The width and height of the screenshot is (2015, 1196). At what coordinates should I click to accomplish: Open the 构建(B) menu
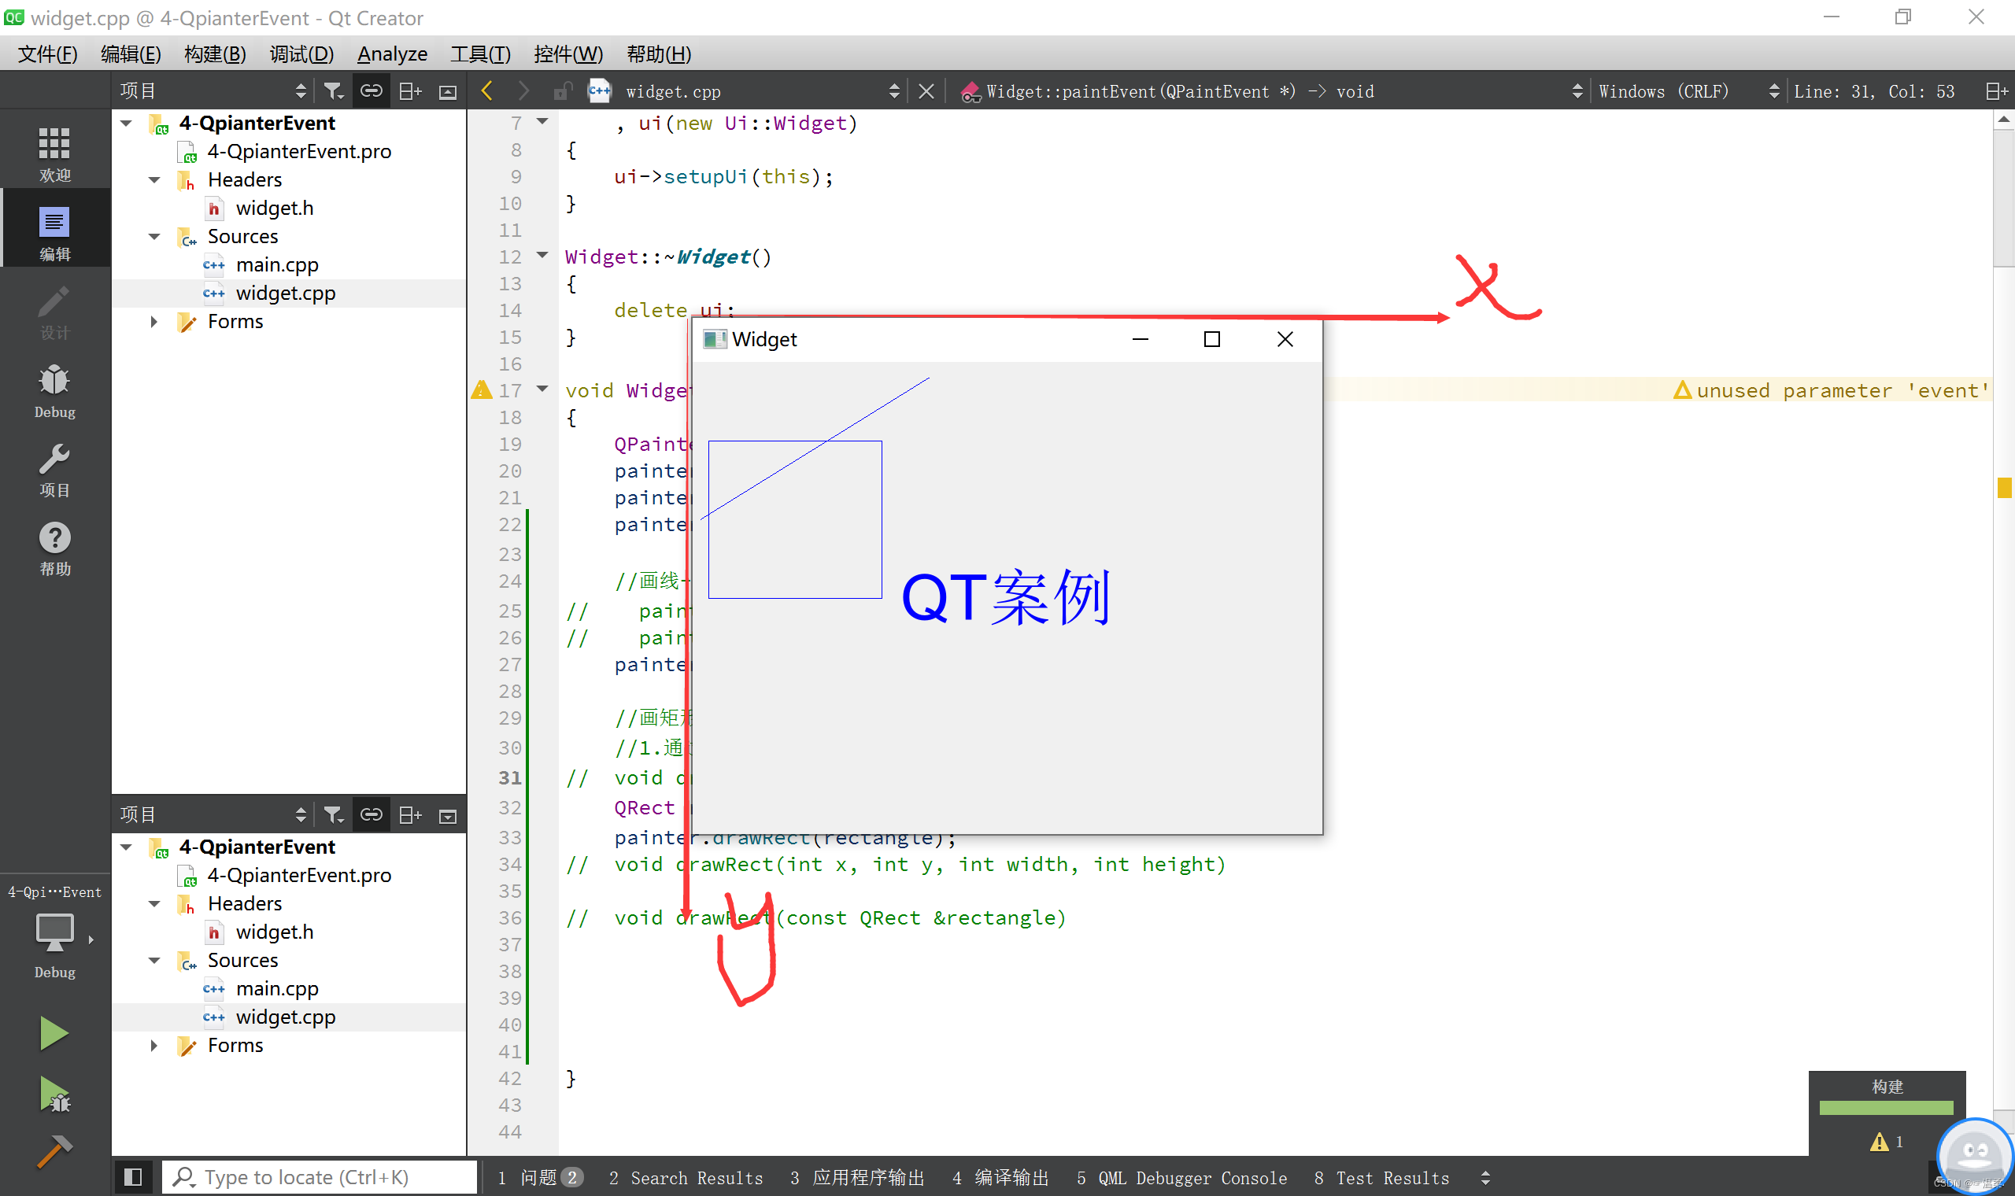pyautogui.click(x=214, y=54)
